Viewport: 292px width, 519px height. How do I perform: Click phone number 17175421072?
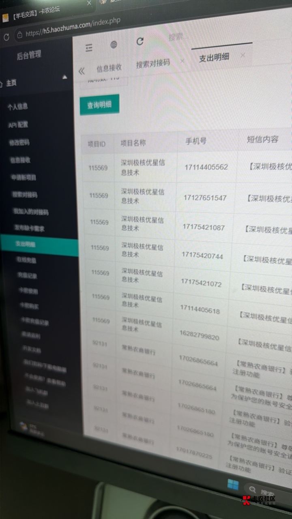[201, 283]
